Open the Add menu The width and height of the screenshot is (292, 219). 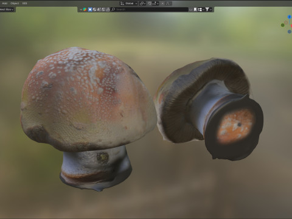[x=5, y=3]
